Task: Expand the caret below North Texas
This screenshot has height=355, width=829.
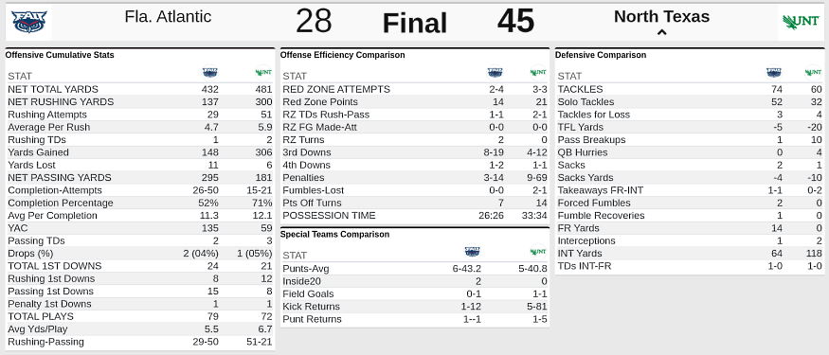Action: coord(661,33)
